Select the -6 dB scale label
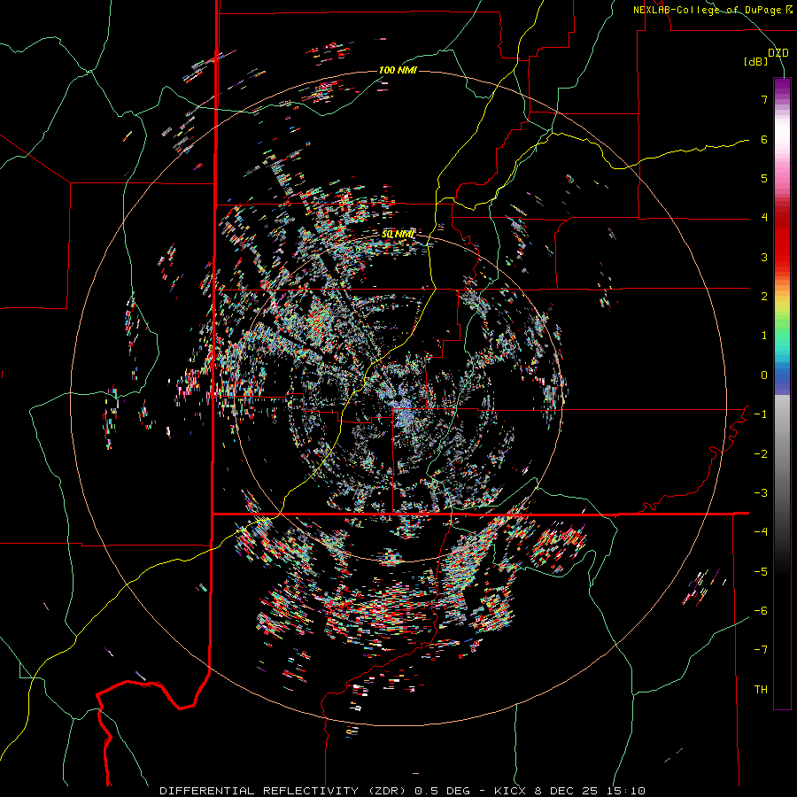Viewport: 797px width, 797px height. click(x=761, y=611)
